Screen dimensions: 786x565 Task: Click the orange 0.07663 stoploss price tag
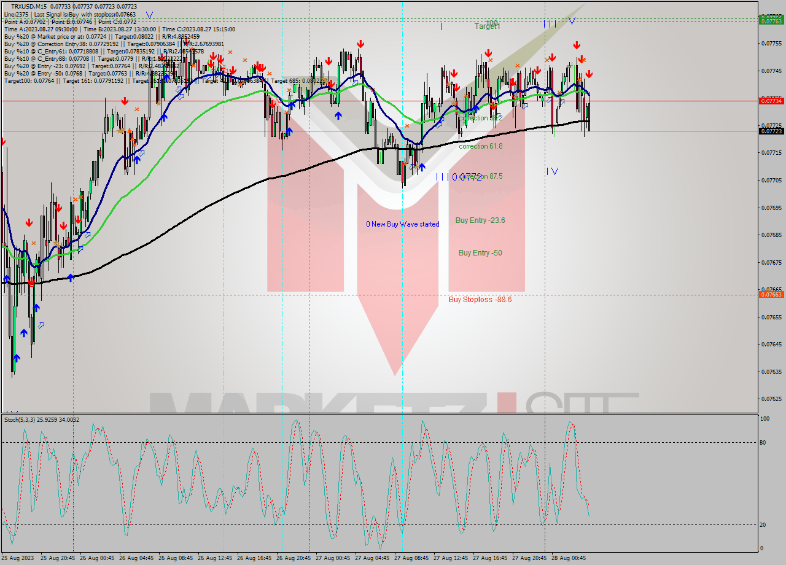coord(769,295)
